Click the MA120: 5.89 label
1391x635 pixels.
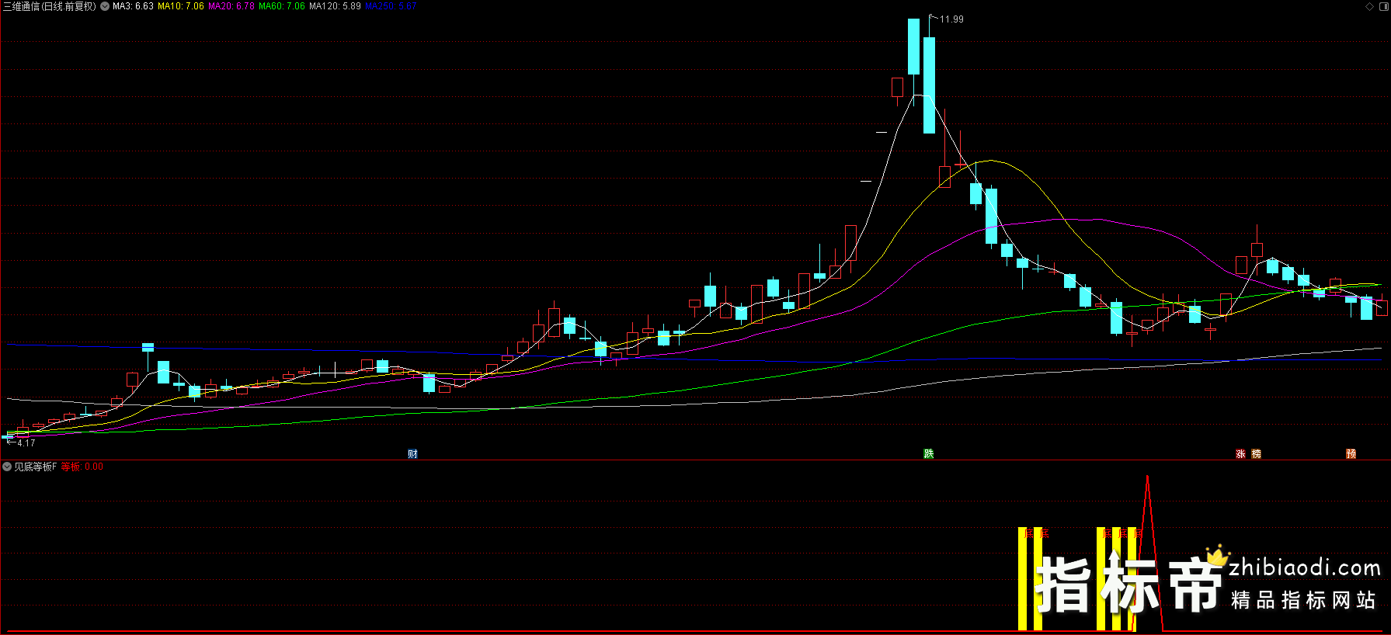coord(335,6)
